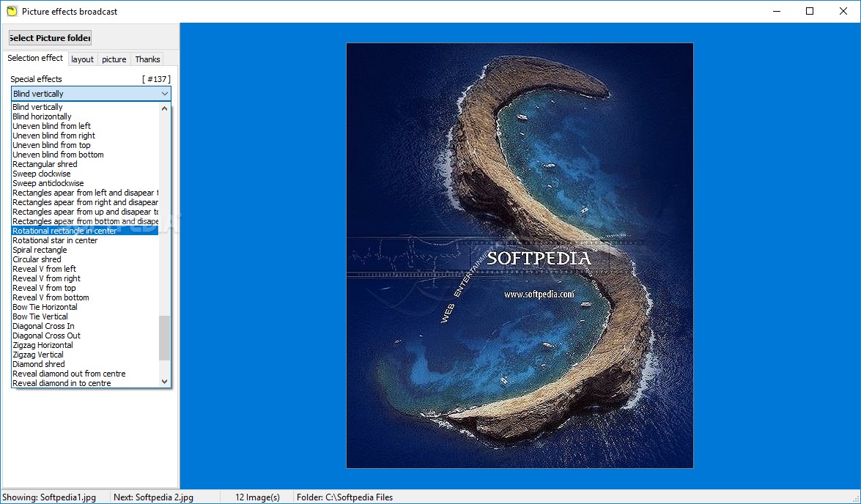Open the layout tab
The height and width of the screenshot is (504, 861).
pyautogui.click(x=82, y=59)
